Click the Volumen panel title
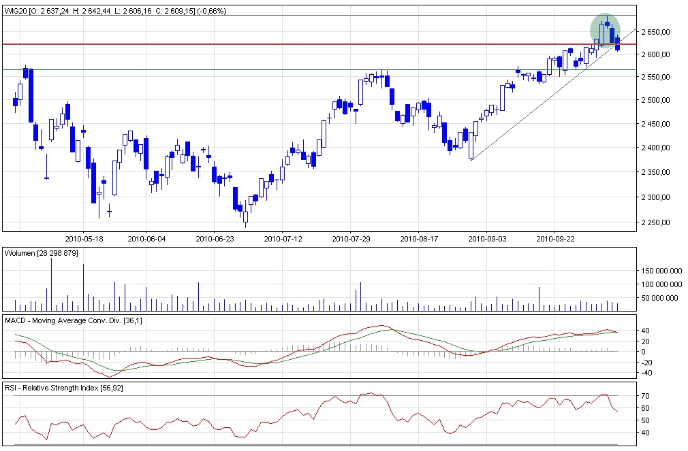688x451 pixels. coord(41,253)
